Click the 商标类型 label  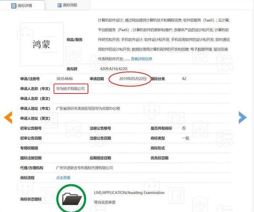tap(158, 138)
